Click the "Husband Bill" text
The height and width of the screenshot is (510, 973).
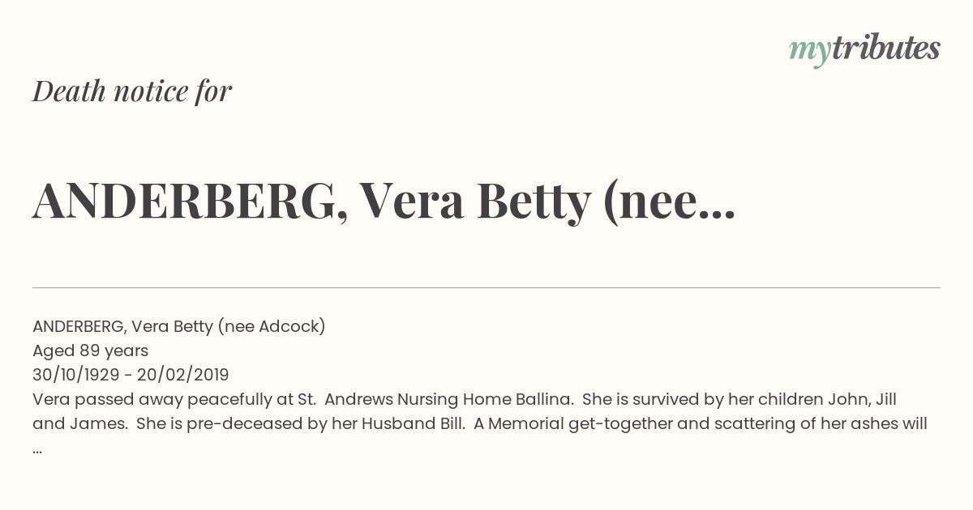(x=412, y=423)
